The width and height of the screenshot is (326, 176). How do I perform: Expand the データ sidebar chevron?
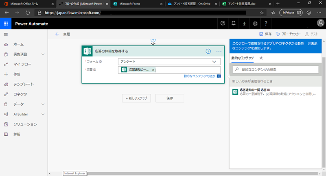[43, 104]
